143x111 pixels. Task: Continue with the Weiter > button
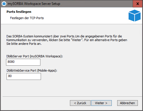[x=101, y=103]
